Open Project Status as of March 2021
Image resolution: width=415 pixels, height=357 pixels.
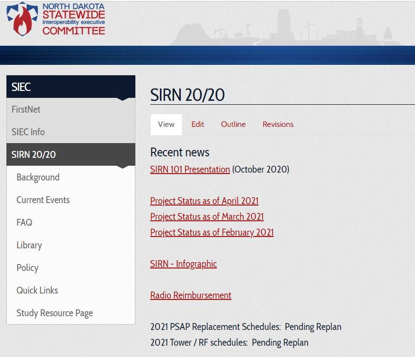(207, 216)
